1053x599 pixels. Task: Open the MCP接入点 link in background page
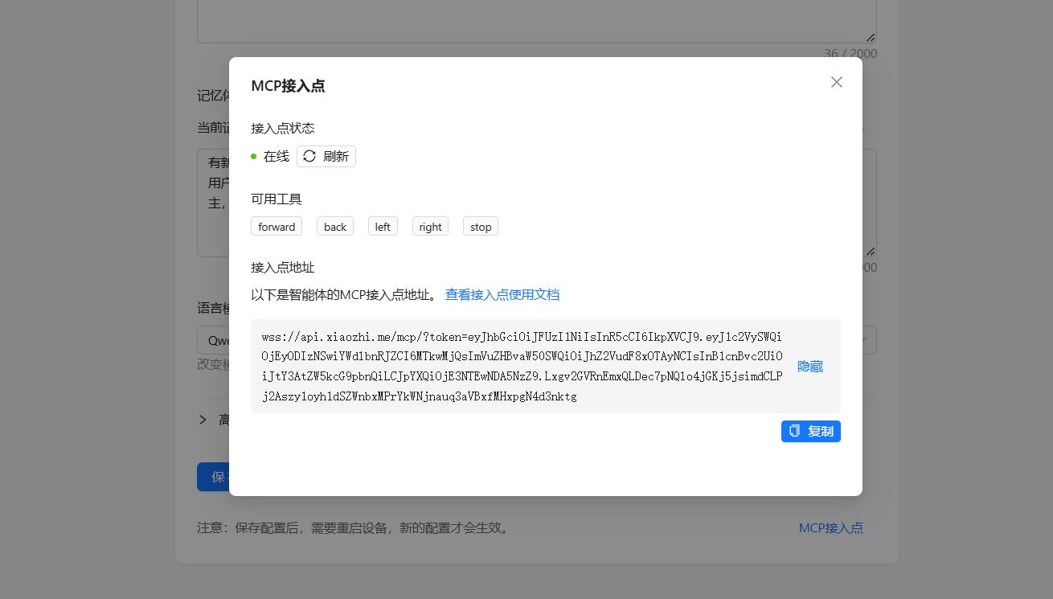(x=831, y=528)
